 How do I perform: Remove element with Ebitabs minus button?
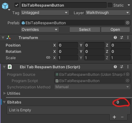click(x=122, y=117)
